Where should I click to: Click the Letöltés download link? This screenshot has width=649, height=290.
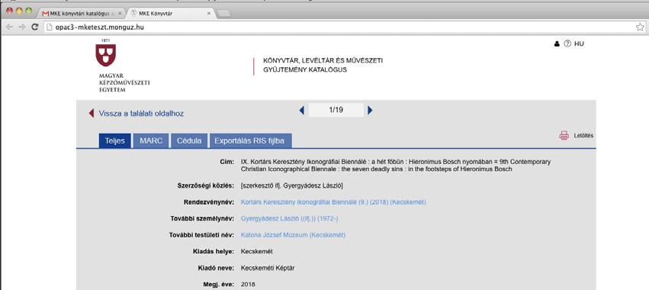click(x=583, y=136)
